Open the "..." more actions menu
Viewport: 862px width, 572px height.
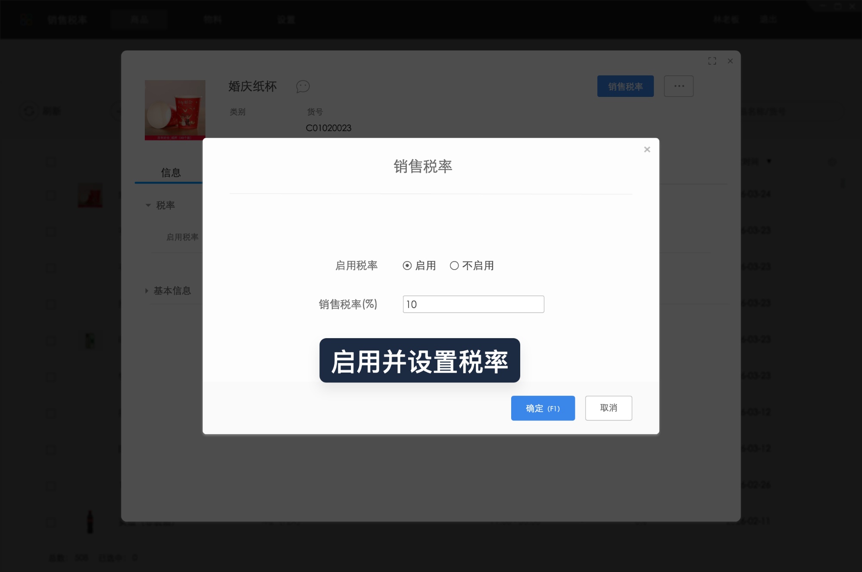tap(678, 86)
